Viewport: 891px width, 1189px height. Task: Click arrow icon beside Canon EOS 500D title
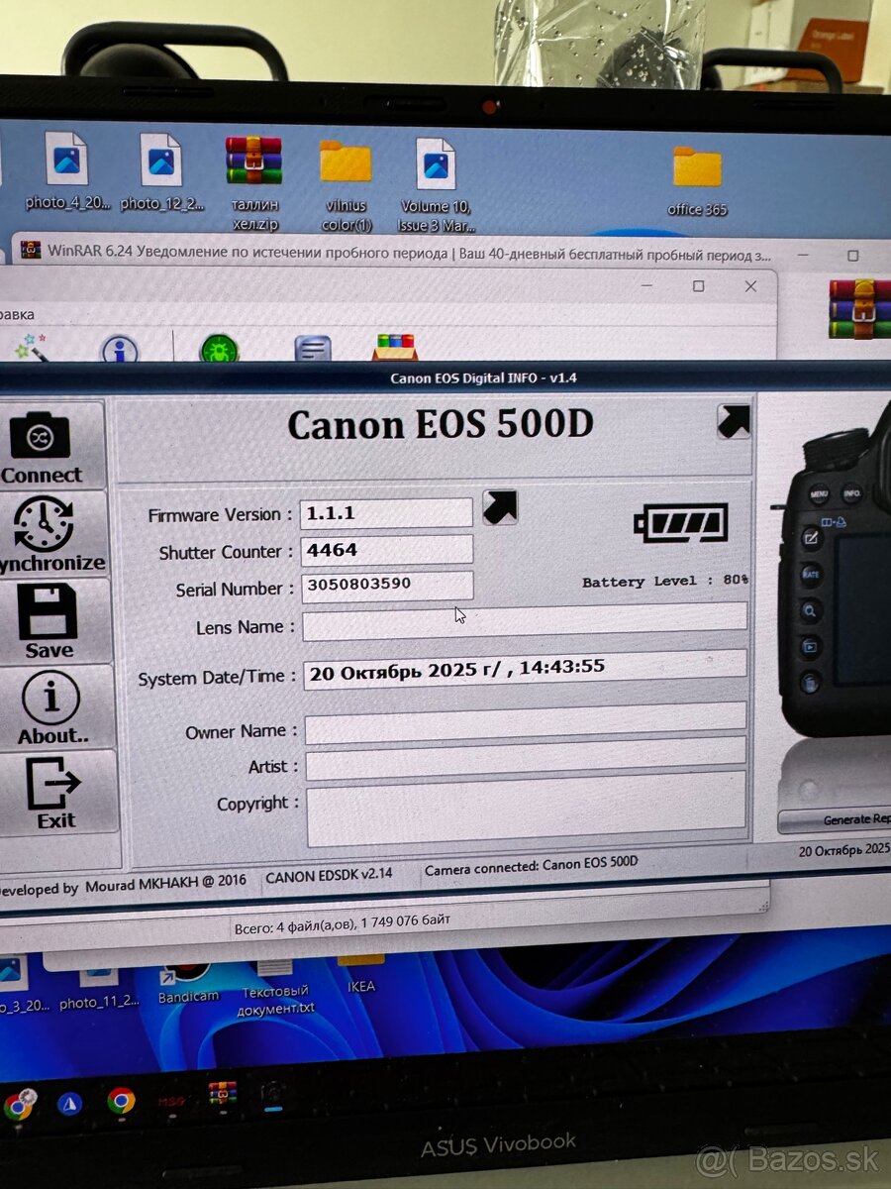[x=733, y=422]
